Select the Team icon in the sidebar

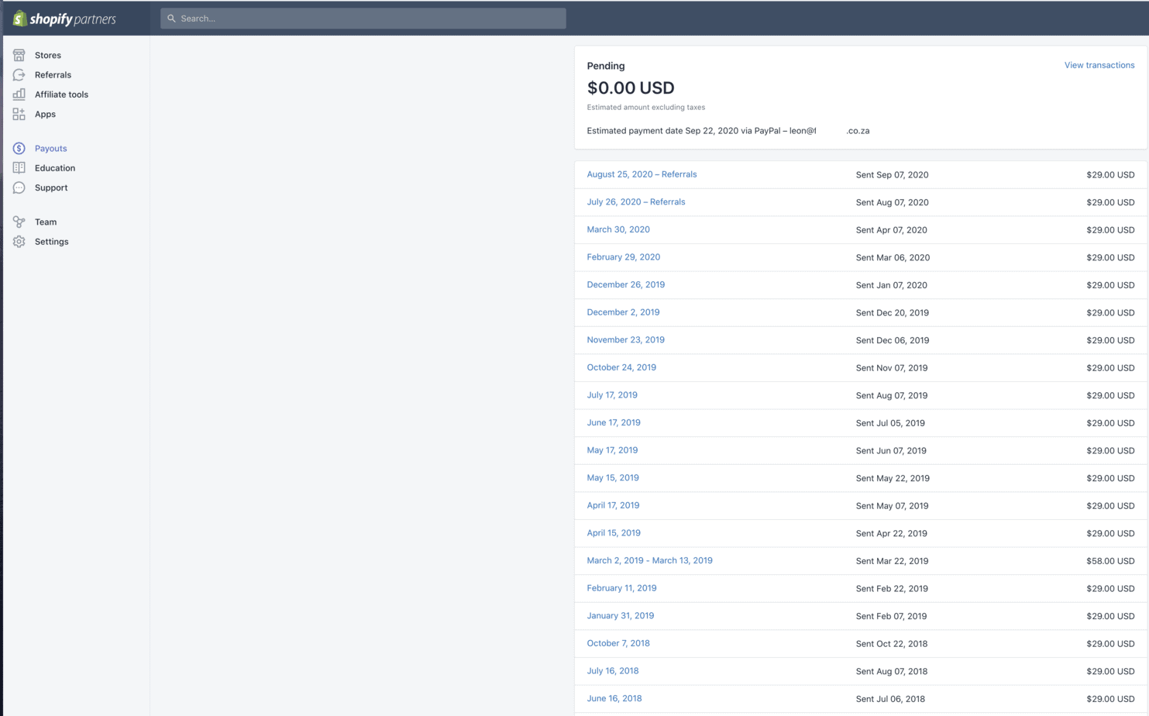pyautogui.click(x=19, y=222)
